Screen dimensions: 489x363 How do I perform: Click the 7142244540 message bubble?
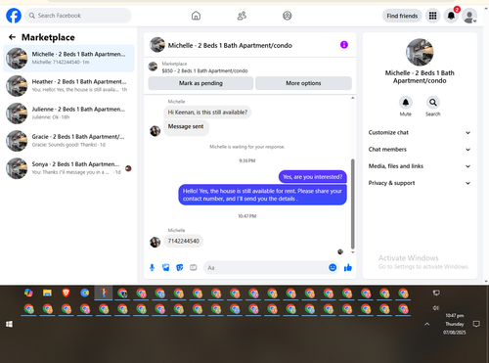(184, 241)
